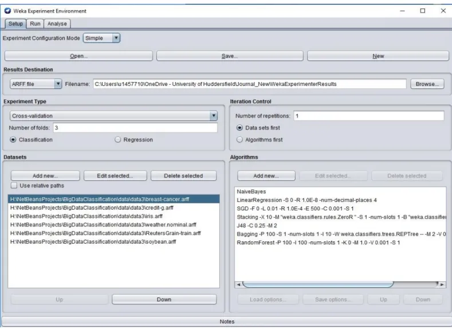452x329 pixels.
Task: Select LinearRegression algorithm entry
Action: (340, 200)
